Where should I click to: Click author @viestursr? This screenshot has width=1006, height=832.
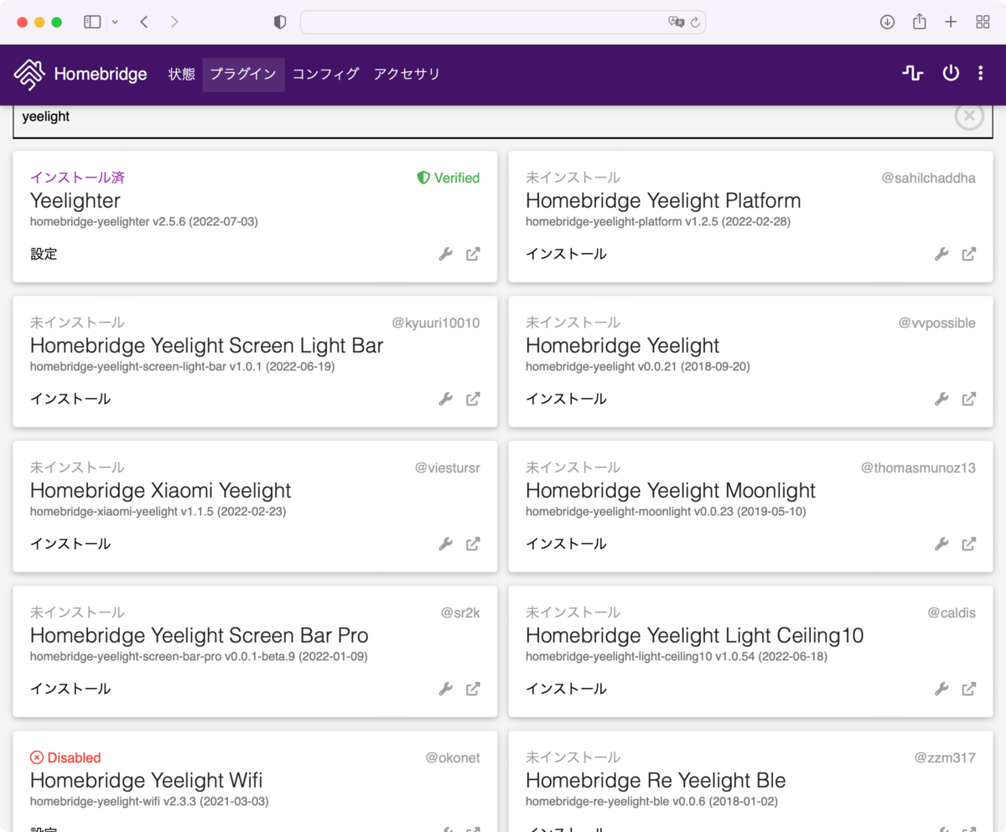[448, 468]
